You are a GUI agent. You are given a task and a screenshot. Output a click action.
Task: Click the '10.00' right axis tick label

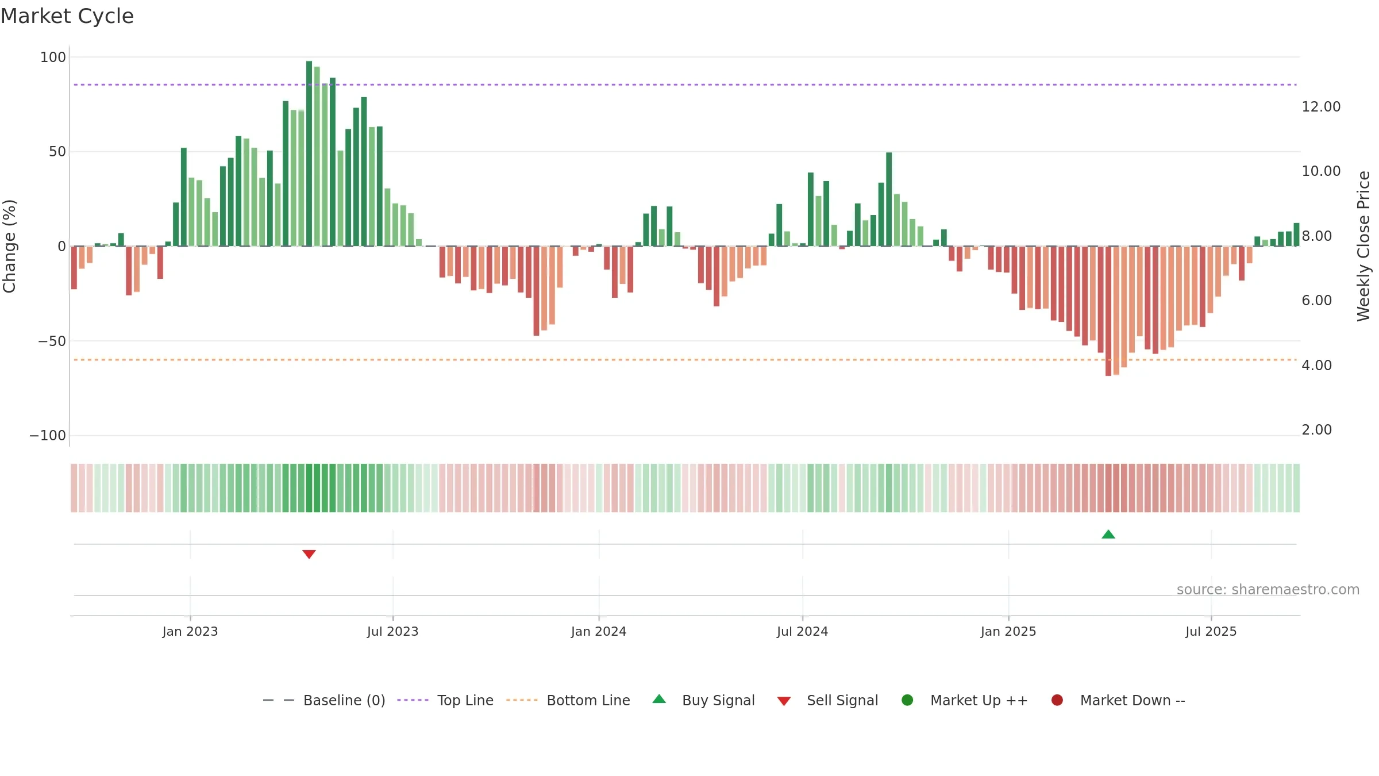click(1321, 171)
